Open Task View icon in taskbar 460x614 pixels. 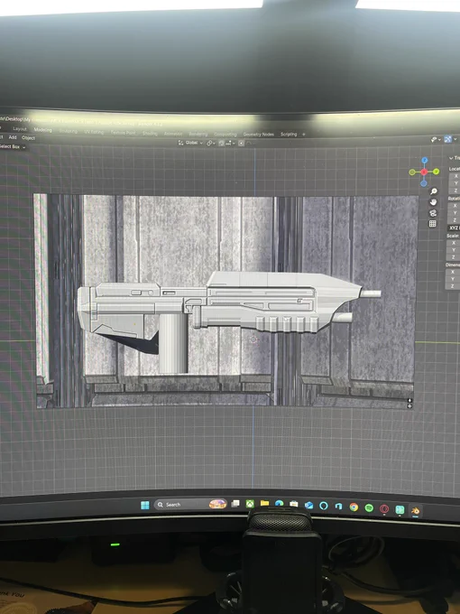click(235, 504)
